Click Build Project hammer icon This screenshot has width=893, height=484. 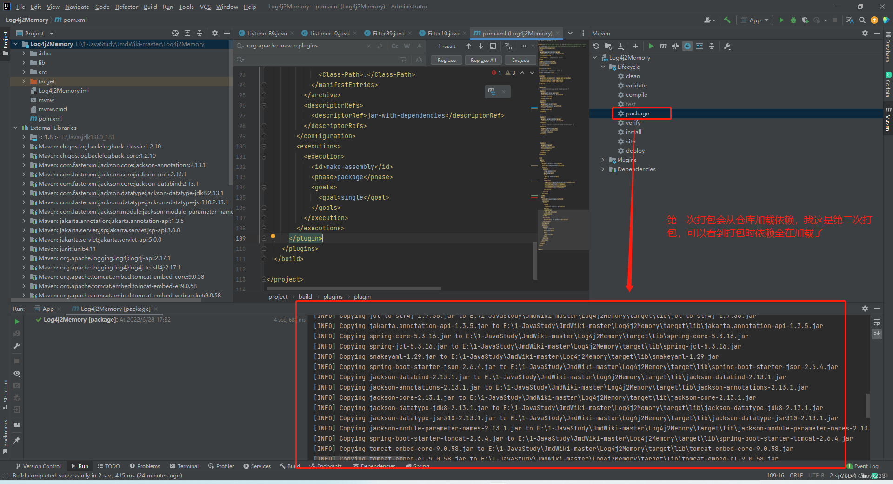pyautogui.click(x=727, y=20)
